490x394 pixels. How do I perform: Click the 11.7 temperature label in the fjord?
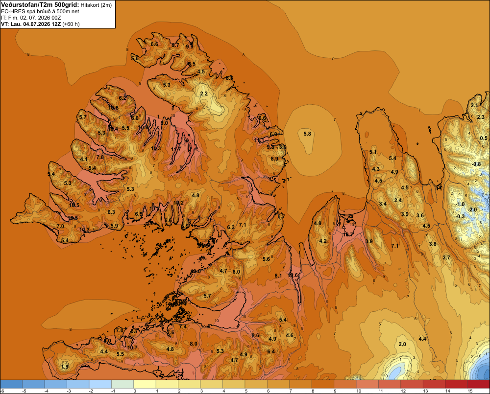pyautogui.click(x=176, y=149)
